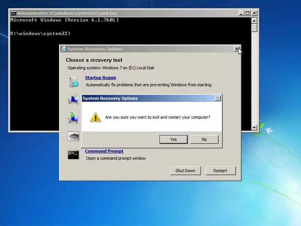Click the X:\windows\system32> prompt line
This screenshot has width=301, height=226.
point(40,34)
